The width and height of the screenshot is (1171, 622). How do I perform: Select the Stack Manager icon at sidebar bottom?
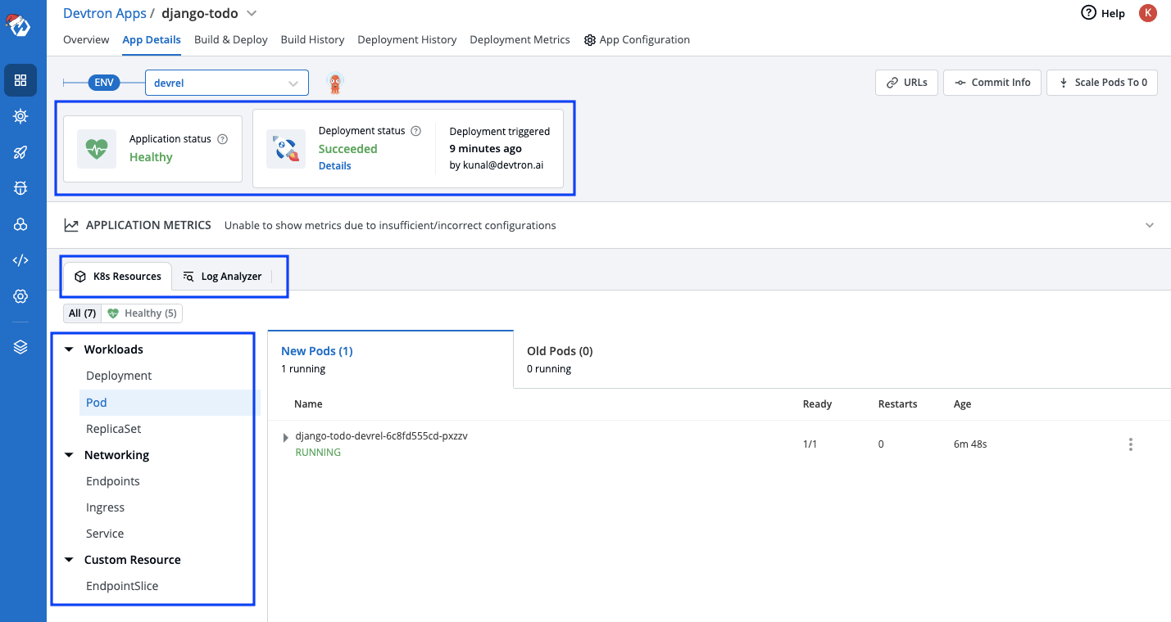point(21,346)
